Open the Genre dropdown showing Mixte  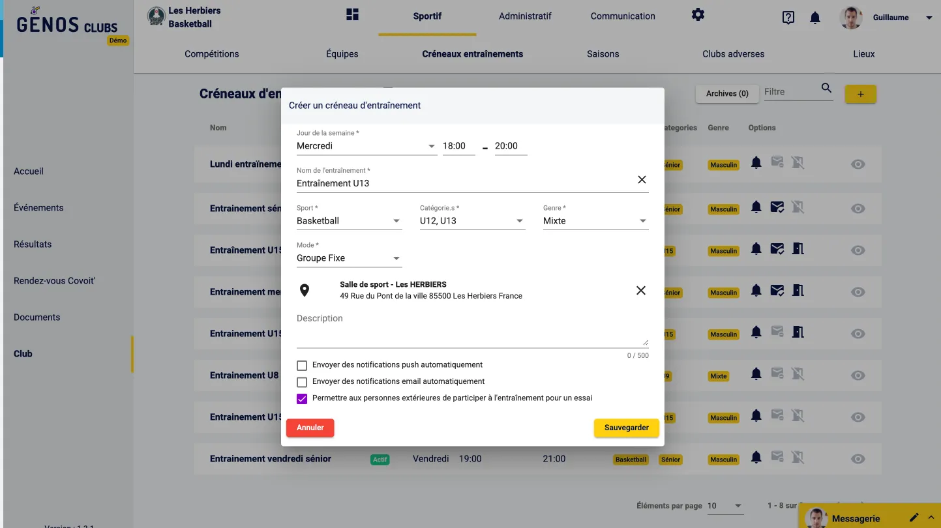tap(595, 221)
